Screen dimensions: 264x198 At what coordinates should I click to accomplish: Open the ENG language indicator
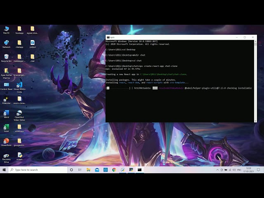point(239,170)
